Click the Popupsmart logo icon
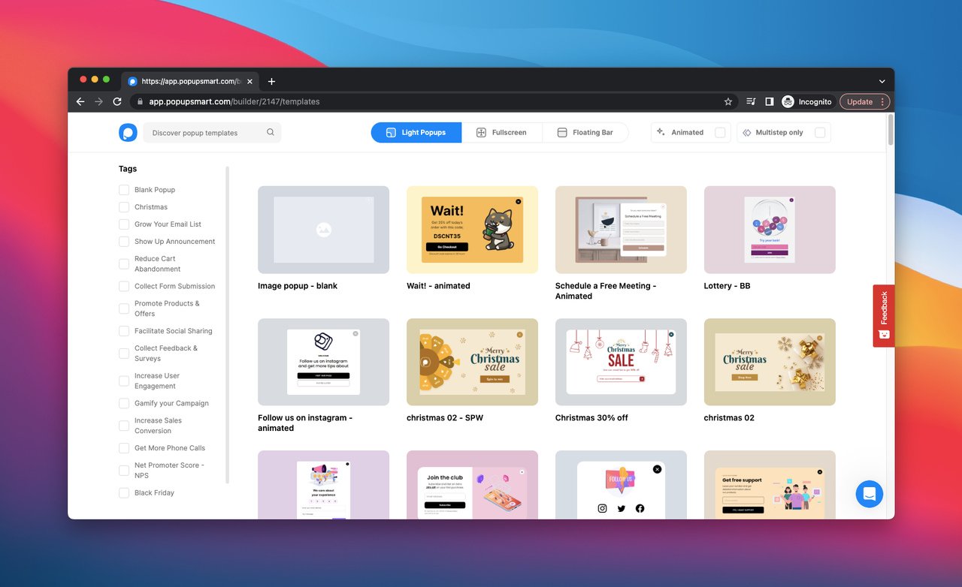 tap(128, 132)
